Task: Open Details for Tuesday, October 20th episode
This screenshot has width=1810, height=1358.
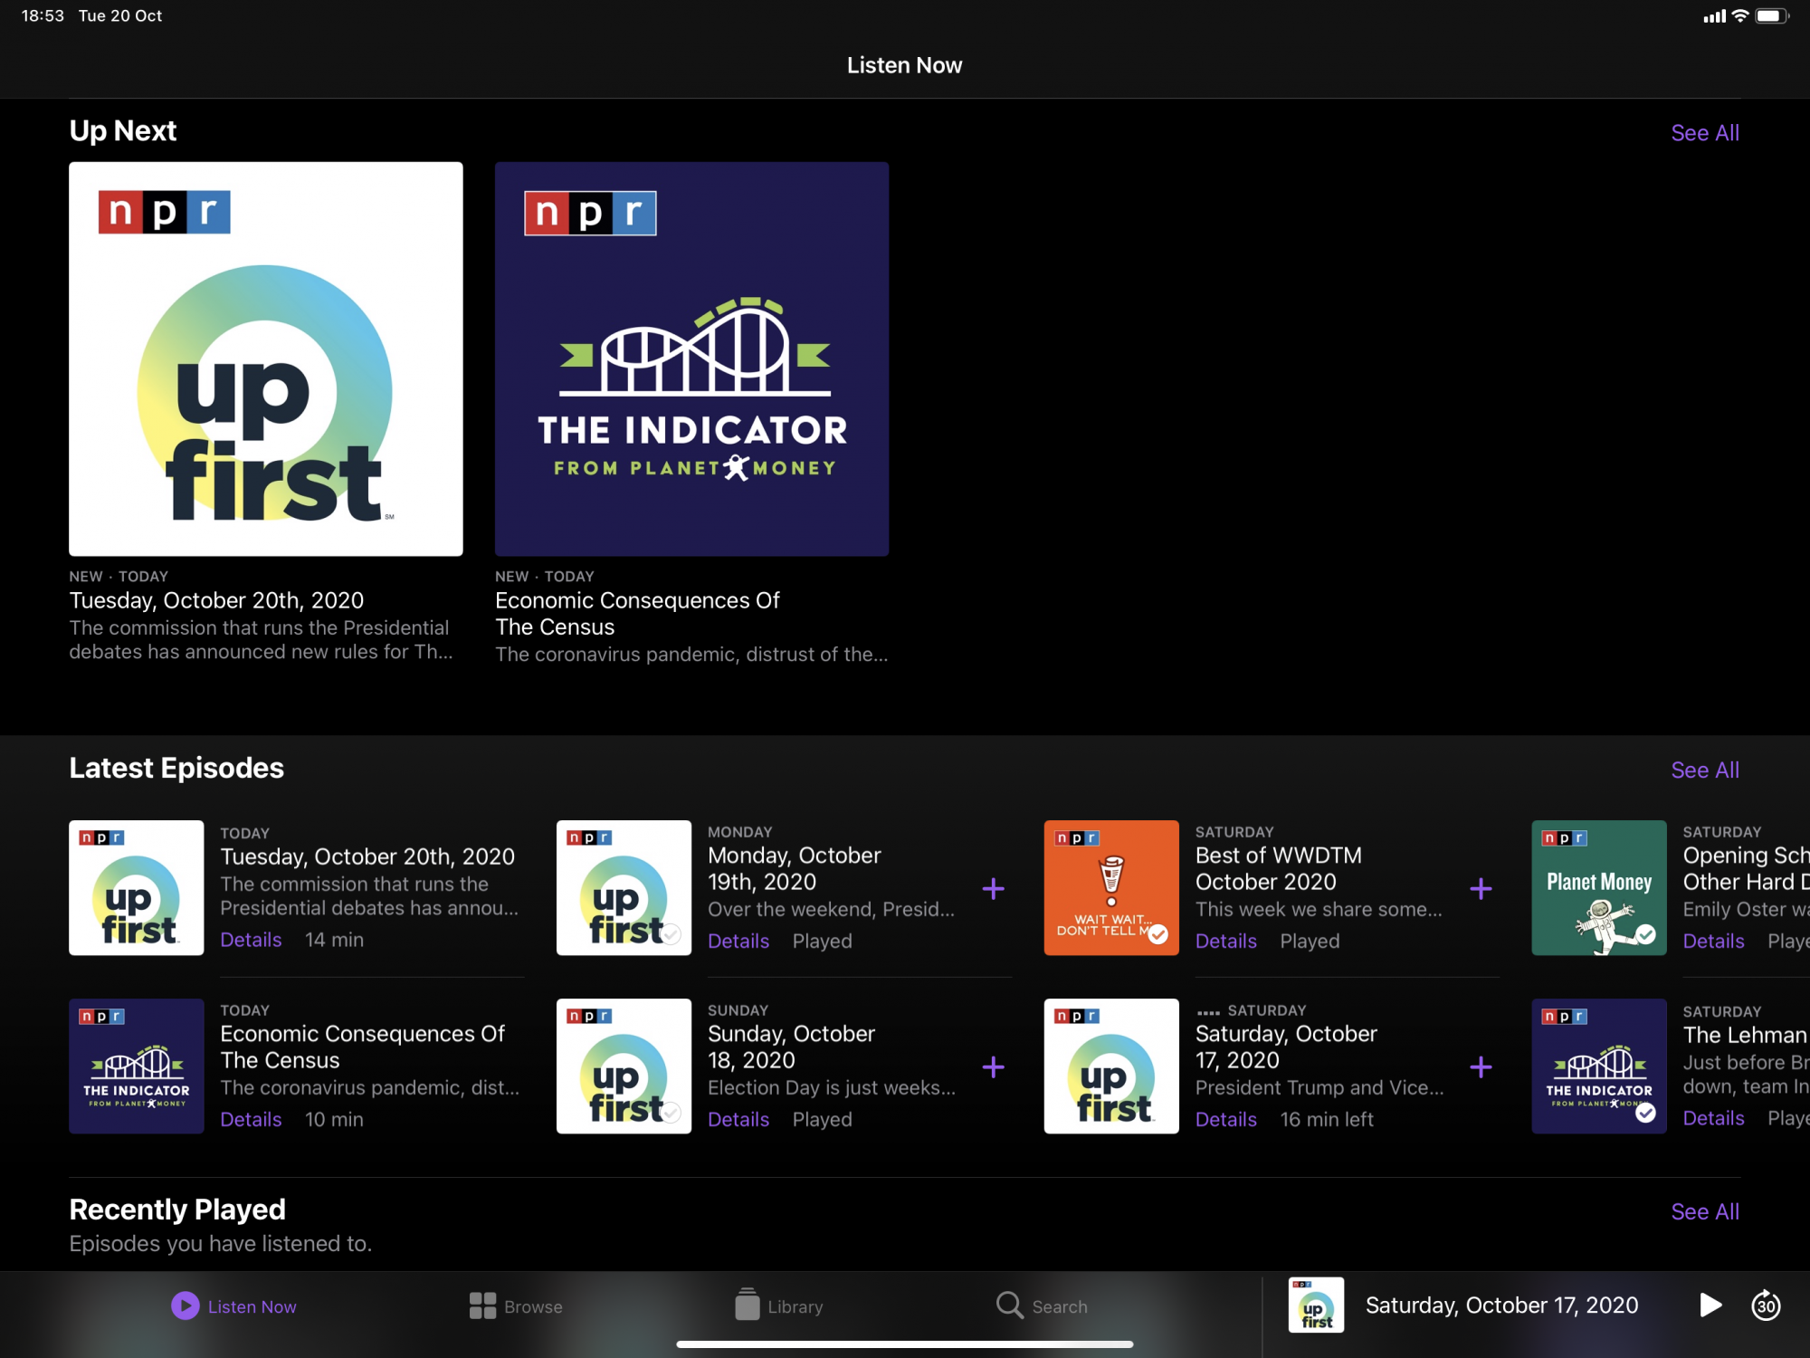Action: coord(251,940)
